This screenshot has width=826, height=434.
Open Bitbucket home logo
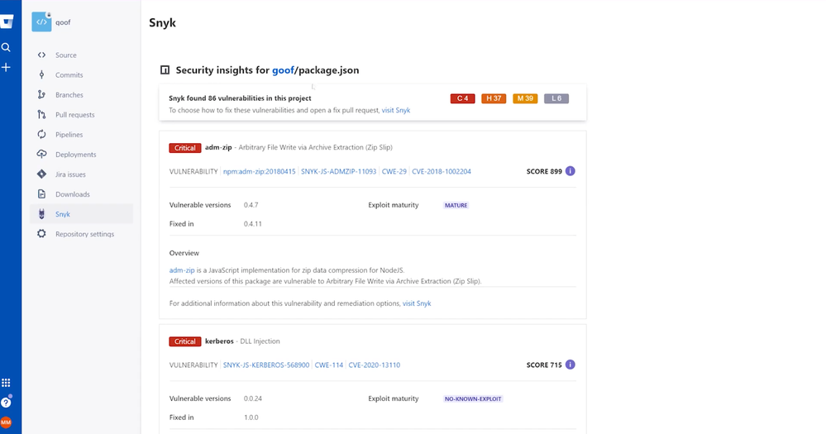click(x=7, y=21)
